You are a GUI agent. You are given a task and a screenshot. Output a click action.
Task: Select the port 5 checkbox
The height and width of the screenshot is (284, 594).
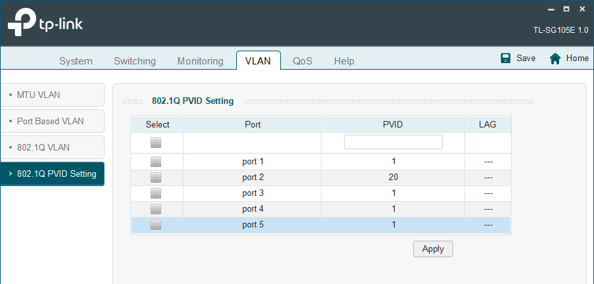pyautogui.click(x=156, y=225)
